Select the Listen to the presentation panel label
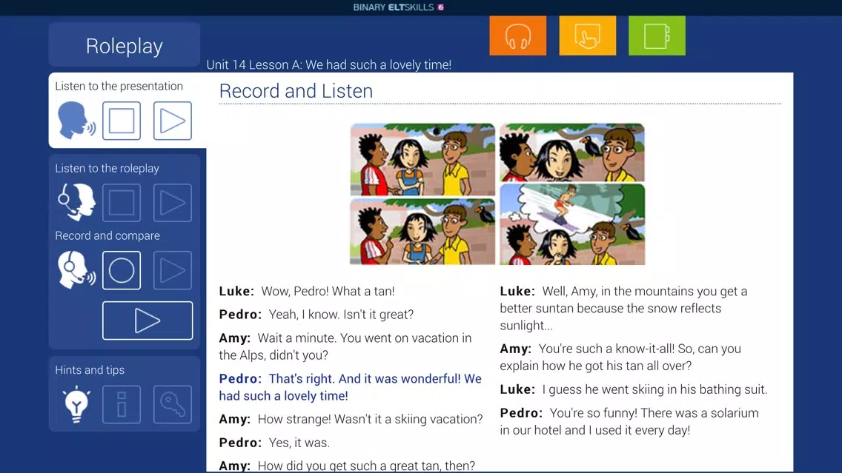 (x=119, y=86)
